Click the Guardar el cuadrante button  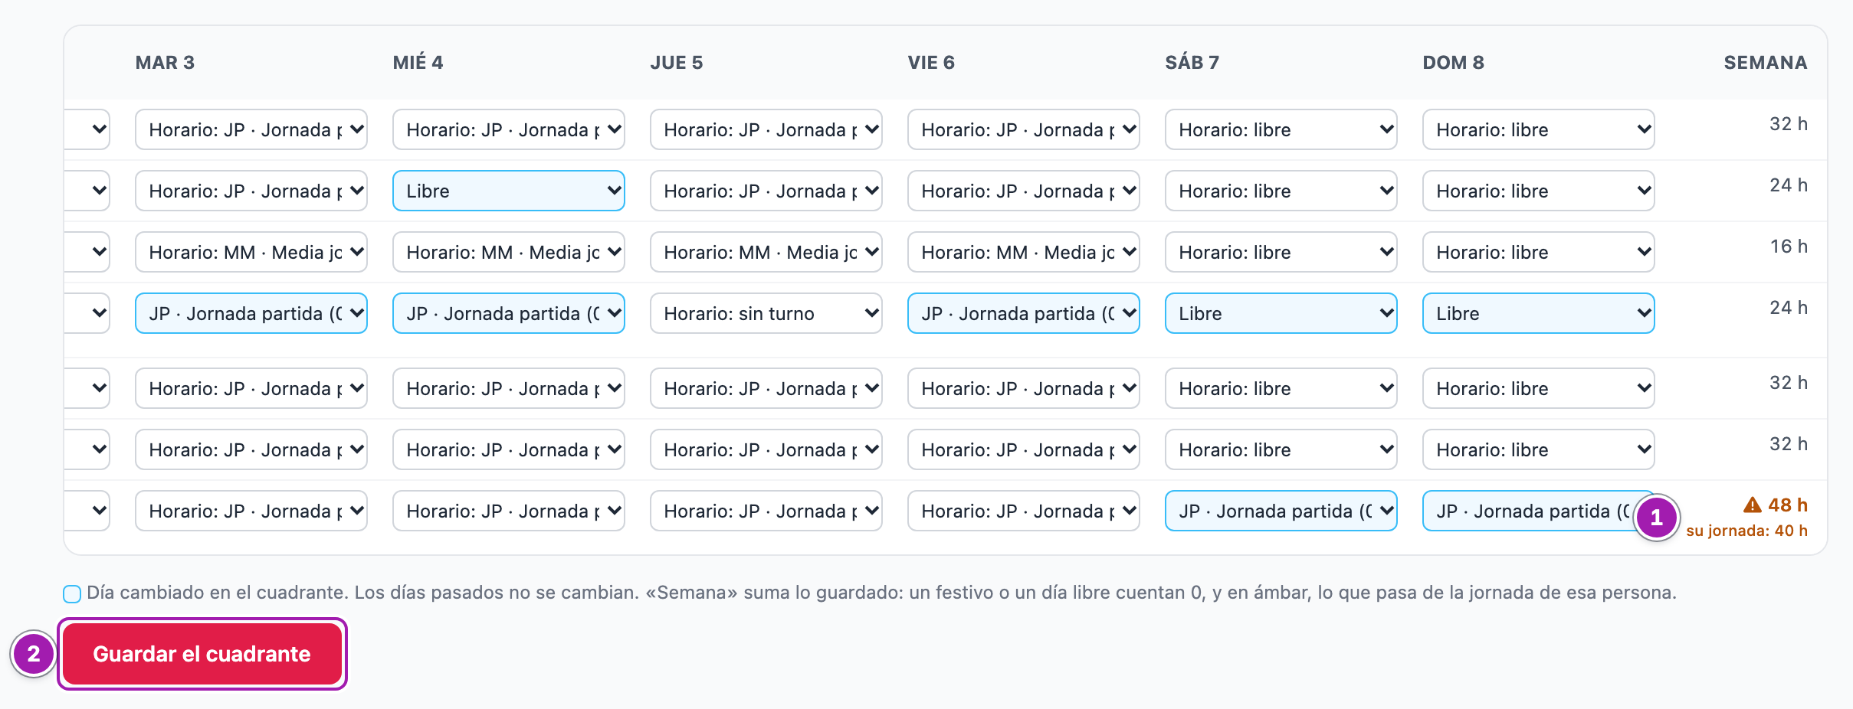pos(202,654)
